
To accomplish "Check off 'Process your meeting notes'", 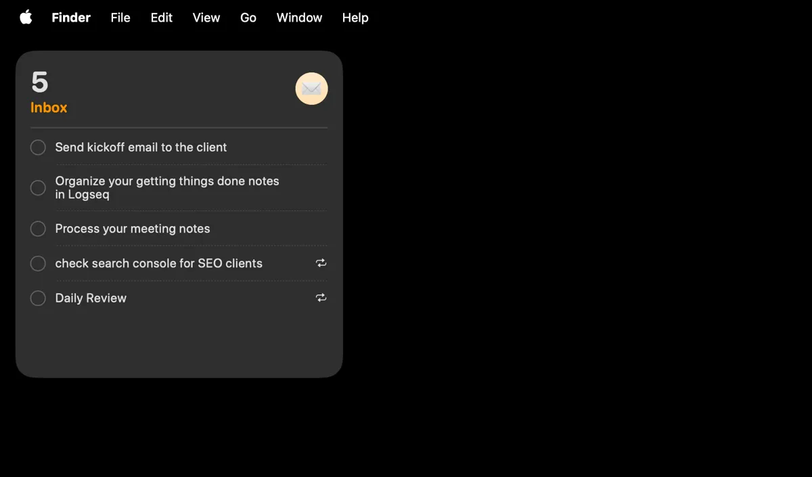I will pos(38,229).
